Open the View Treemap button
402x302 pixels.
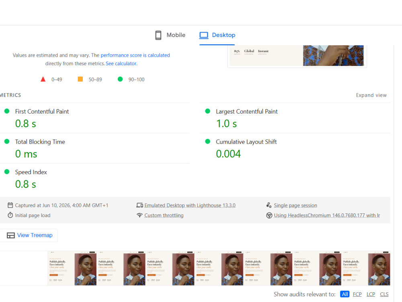click(x=29, y=235)
